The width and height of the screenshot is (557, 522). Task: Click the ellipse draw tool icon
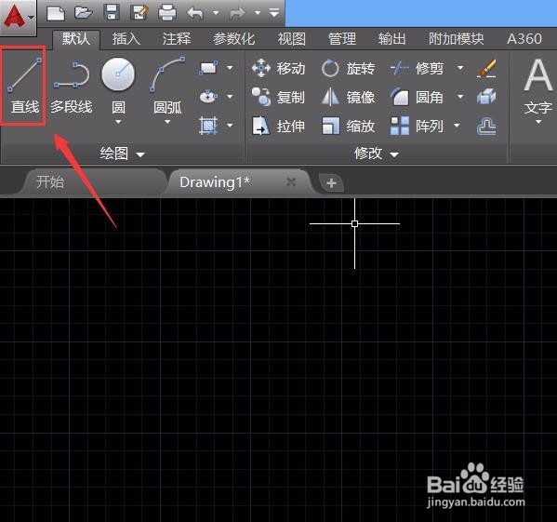208,96
